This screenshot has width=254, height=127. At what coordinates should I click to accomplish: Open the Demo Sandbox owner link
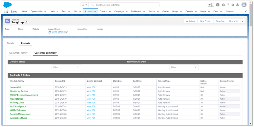click(x=59, y=32)
